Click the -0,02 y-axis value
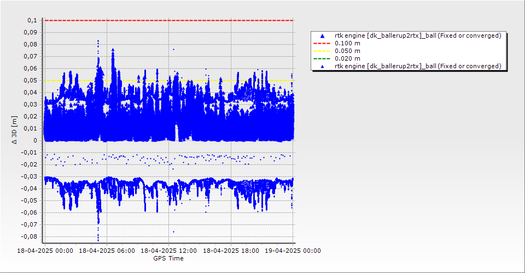Viewport: 525px width, 273px height. [30, 164]
